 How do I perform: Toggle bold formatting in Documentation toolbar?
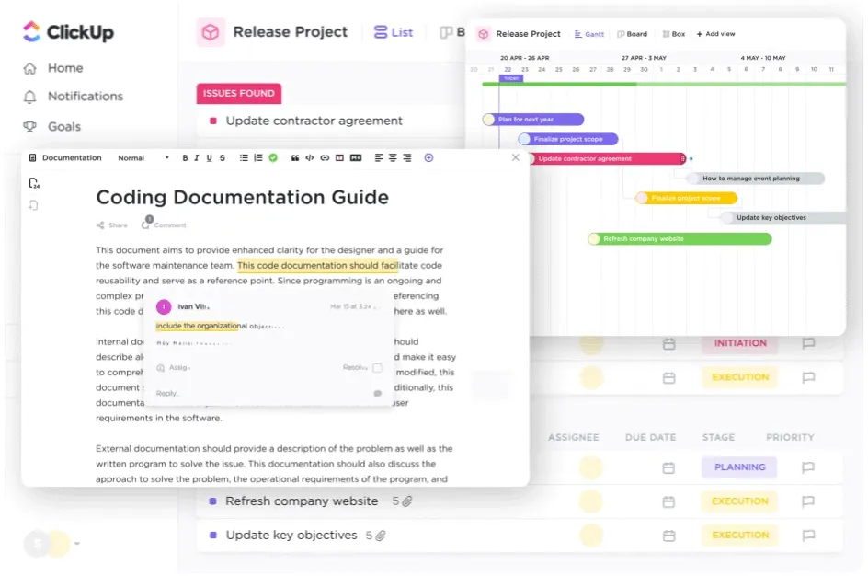tap(185, 158)
